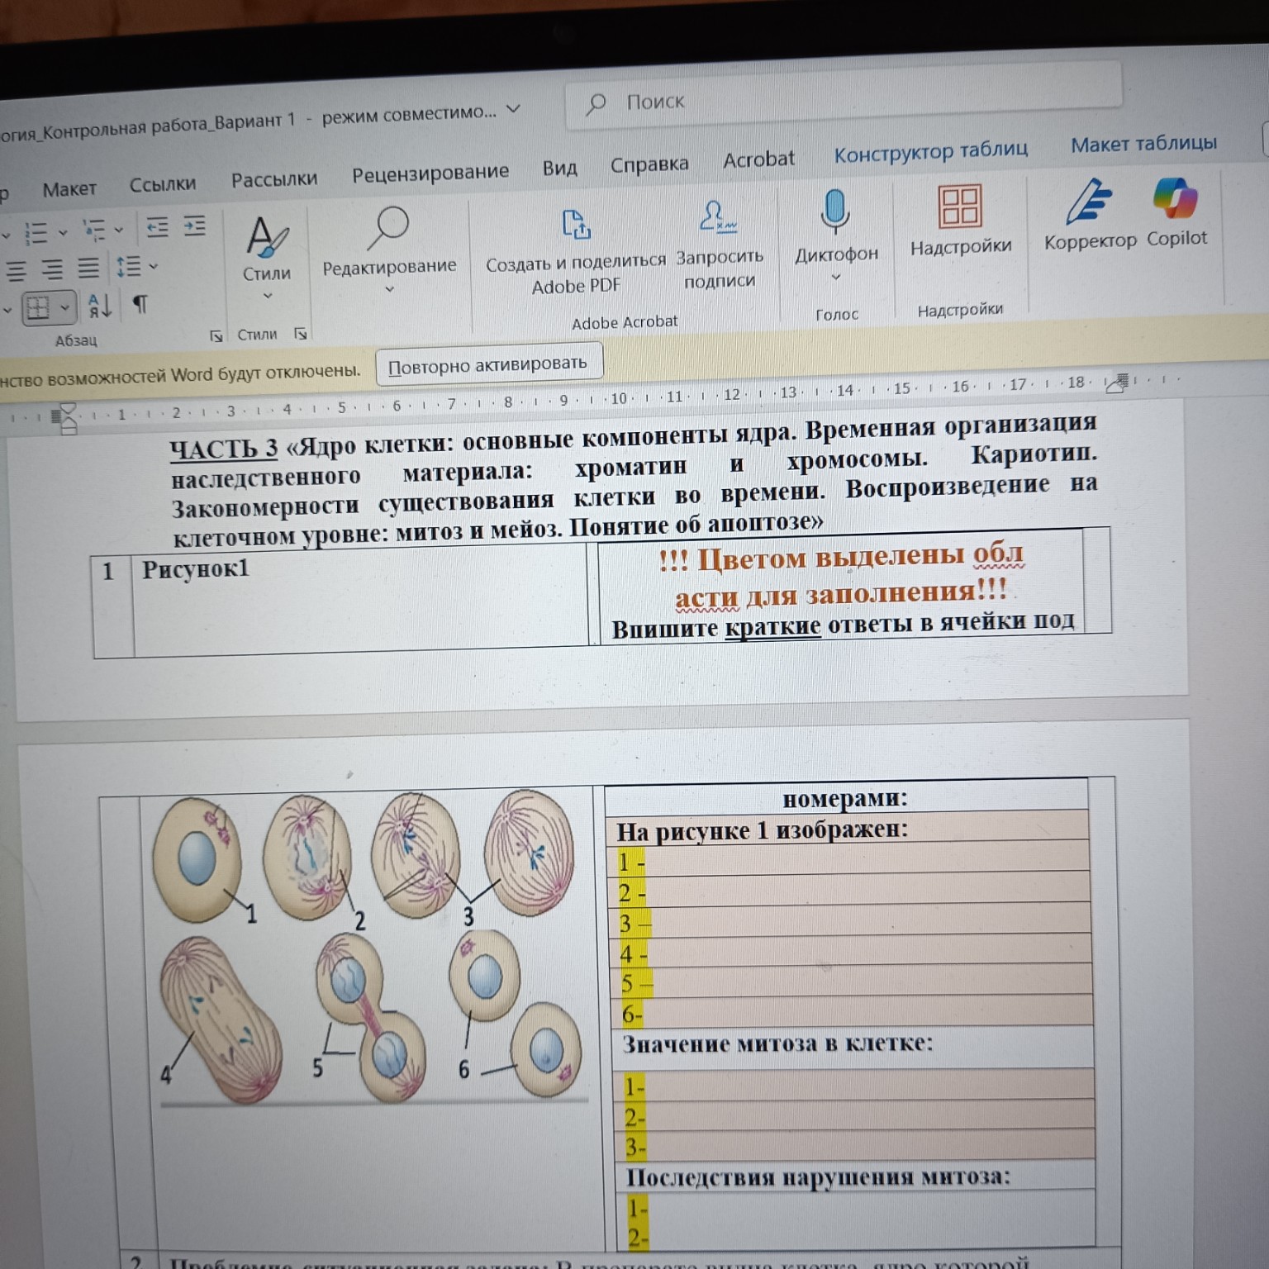The width and height of the screenshot is (1269, 1269).
Task: Open the Редактирование dropdown
Action: (x=389, y=289)
